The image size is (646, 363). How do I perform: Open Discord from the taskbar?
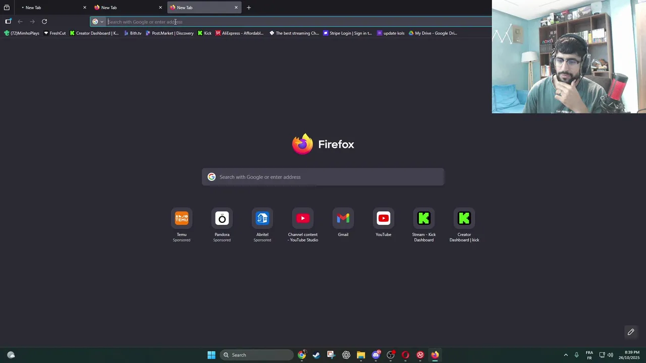pos(375,355)
